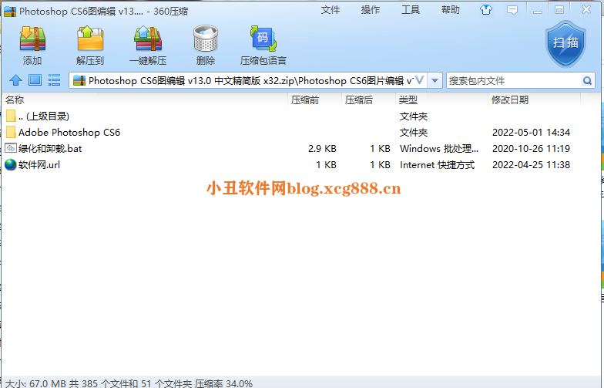This screenshot has width=604, height=388.
Task: Click the Internet 快捷方式 type cell
Action: (438, 165)
